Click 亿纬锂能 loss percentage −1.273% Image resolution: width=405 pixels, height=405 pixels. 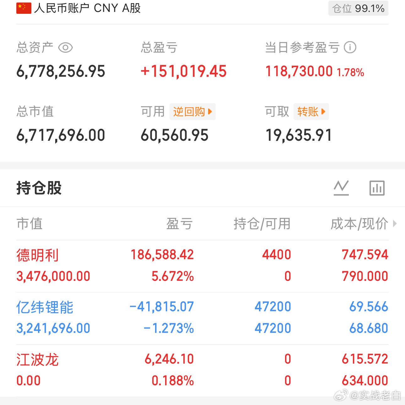pos(169,329)
